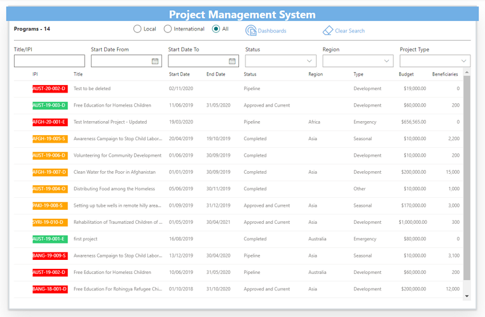Click the Clear Search link text
The height and width of the screenshot is (317, 485).
click(350, 31)
